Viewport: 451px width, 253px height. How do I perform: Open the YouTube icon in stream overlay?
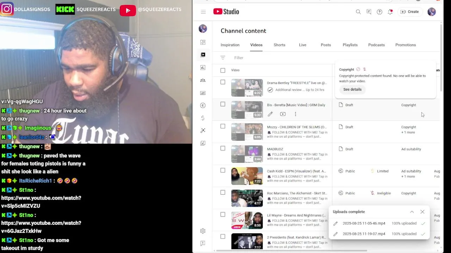[x=128, y=11]
